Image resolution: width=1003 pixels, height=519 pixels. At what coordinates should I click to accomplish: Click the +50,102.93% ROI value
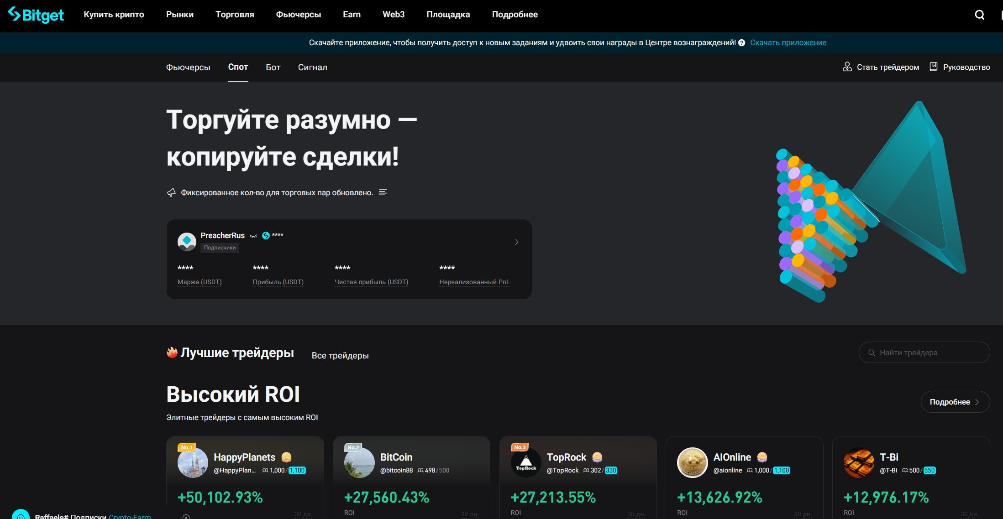coord(220,497)
